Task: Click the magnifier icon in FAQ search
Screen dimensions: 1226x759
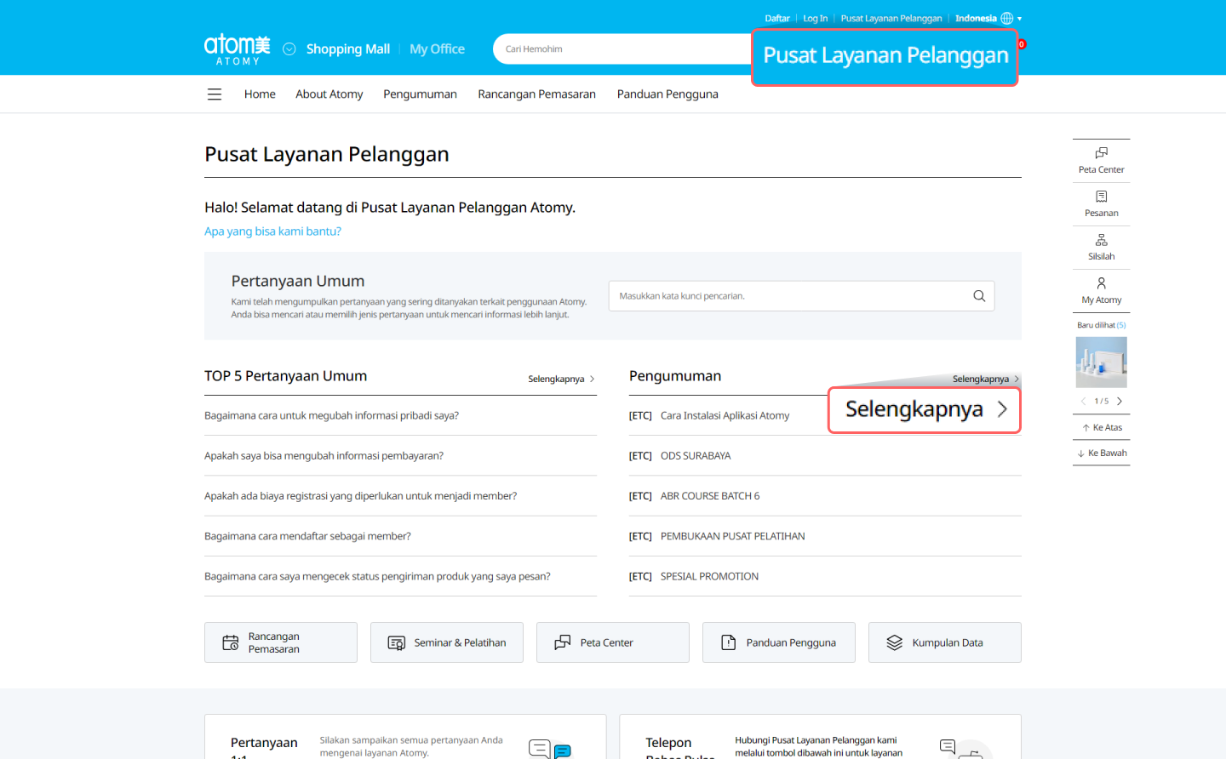Action: coord(979,296)
